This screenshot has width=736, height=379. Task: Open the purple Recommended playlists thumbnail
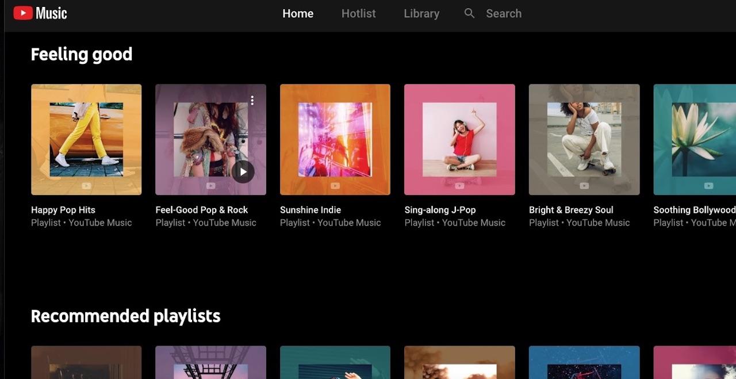pyautogui.click(x=210, y=362)
